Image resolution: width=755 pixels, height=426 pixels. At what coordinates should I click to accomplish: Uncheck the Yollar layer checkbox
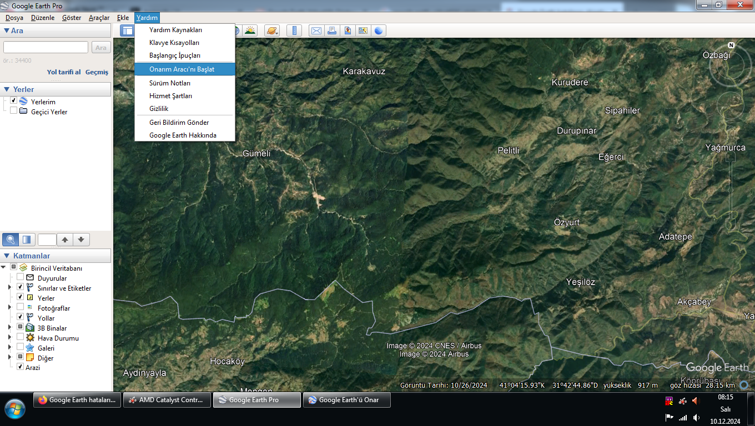click(x=21, y=317)
